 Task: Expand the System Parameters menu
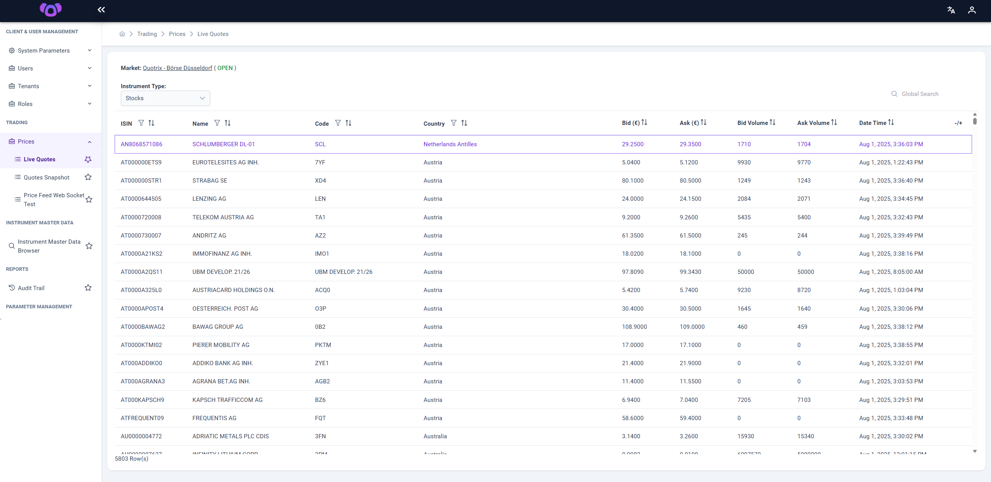click(51, 51)
